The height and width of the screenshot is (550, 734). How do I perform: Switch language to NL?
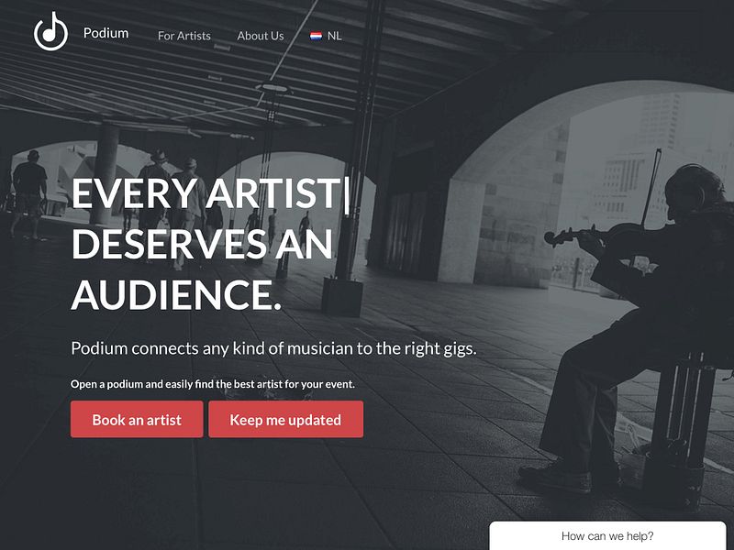tap(334, 36)
